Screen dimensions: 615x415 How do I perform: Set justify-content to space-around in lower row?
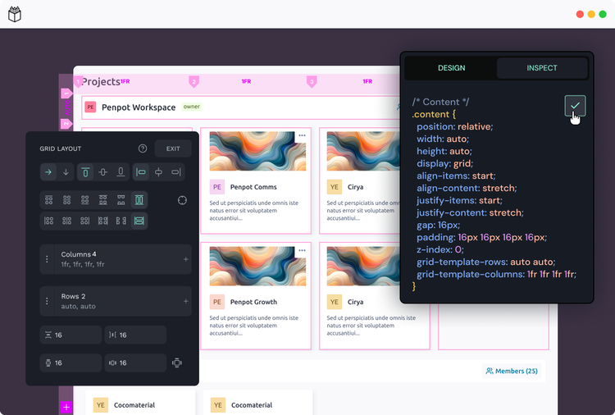pyautogui.click(x=121, y=221)
